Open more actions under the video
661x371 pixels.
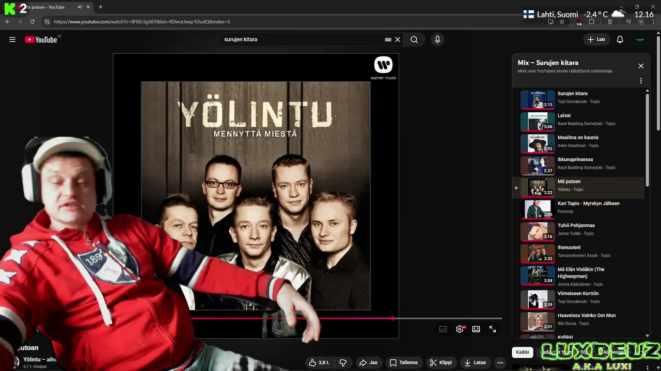point(500,363)
